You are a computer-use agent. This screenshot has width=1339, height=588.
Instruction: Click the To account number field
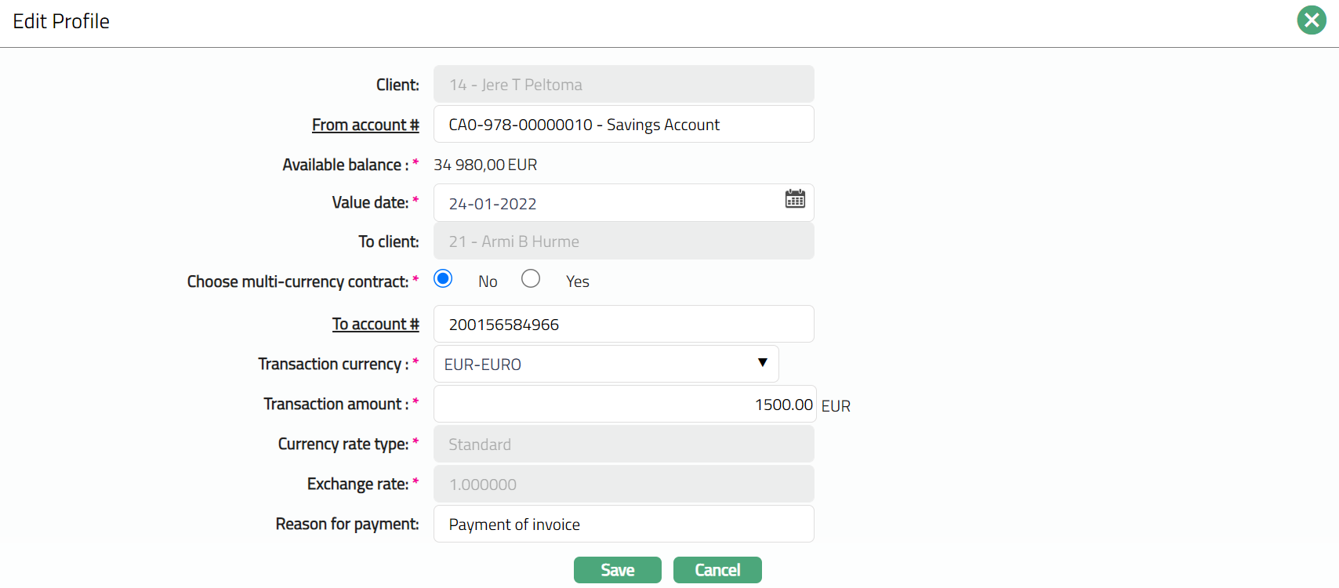tap(623, 325)
